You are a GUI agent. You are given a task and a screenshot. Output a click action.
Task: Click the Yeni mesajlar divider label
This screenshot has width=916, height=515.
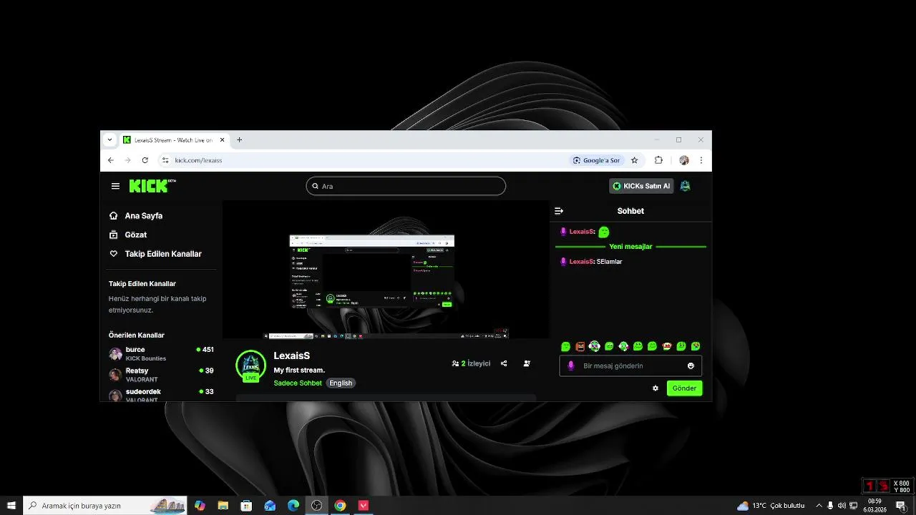(x=630, y=247)
